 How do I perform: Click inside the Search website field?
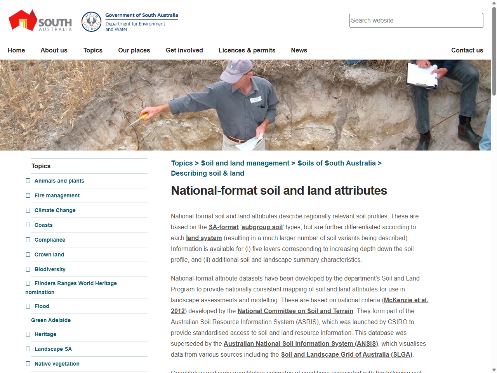(x=416, y=20)
